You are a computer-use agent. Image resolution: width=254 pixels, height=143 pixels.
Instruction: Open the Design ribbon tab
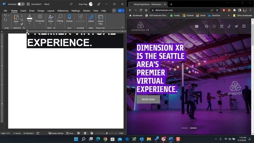(41, 11)
